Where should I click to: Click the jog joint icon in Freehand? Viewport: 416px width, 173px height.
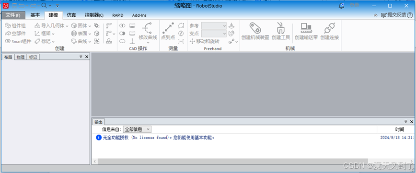point(231,26)
